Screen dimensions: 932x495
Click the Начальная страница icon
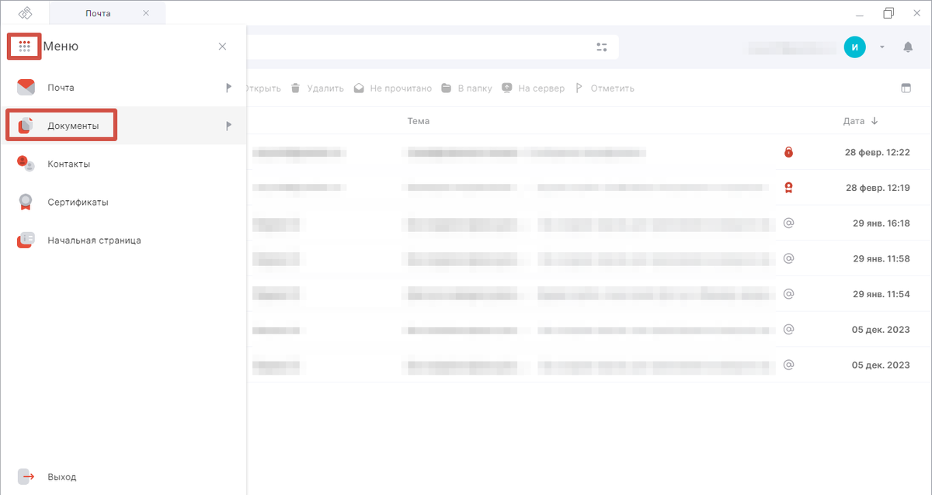[26, 240]
